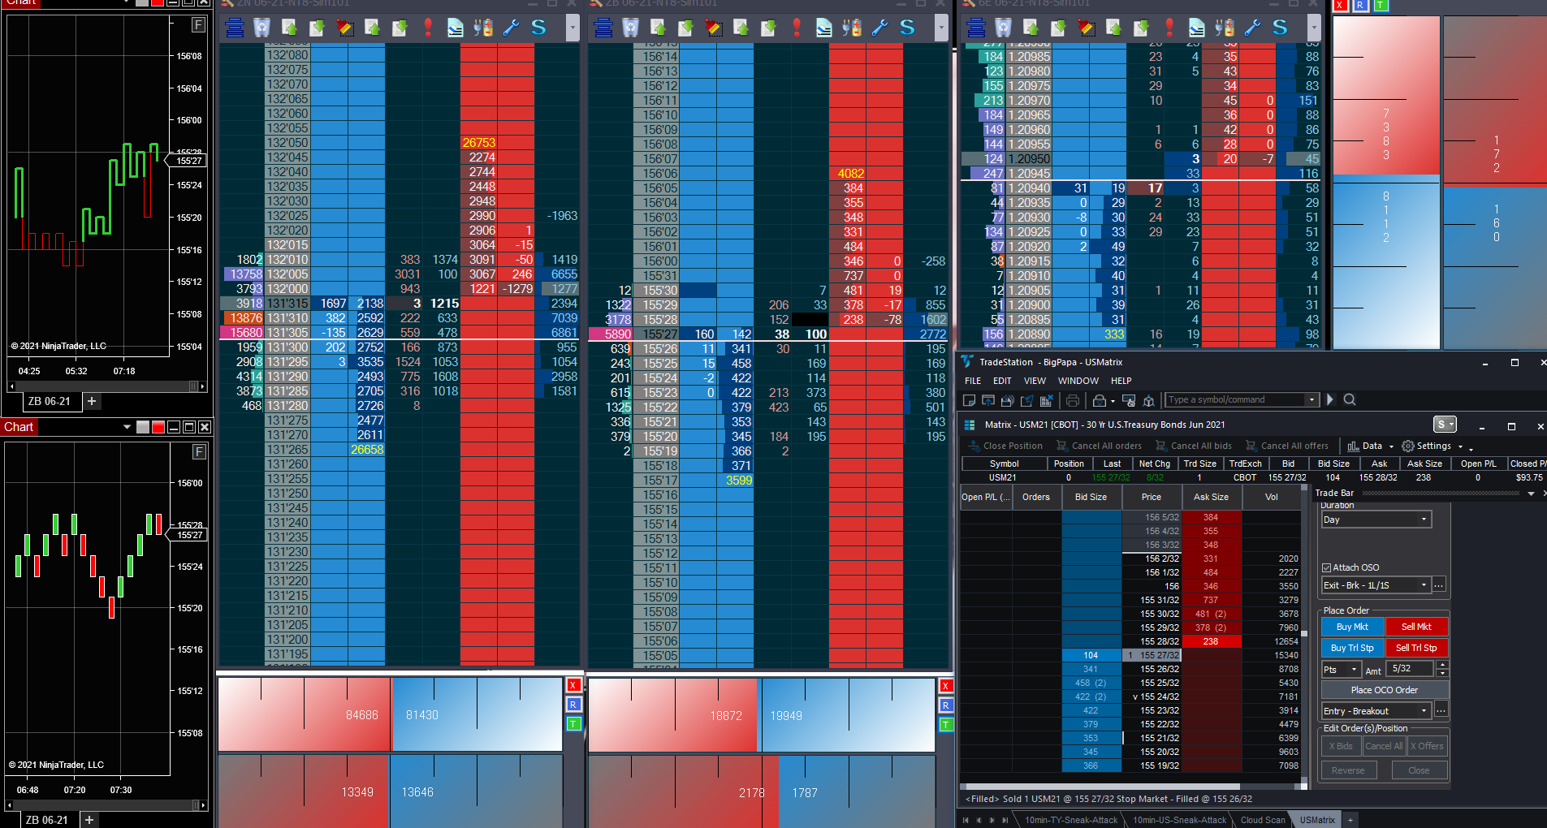Click the recycle bin icon in 6E window
This screenshot has width=1547, height=828.
point(1003,28)
